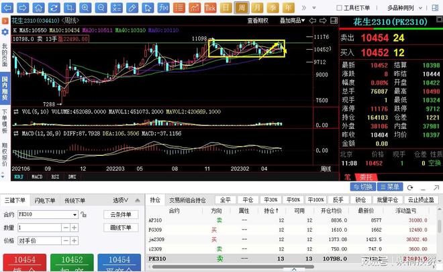443x272 pixels.
Task: Select the PK310 position row
Action: click(x=291, y=259)
